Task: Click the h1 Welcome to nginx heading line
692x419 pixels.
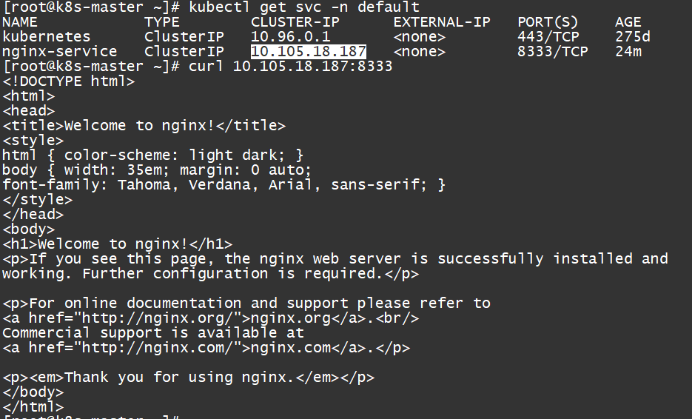Action: [x=118, y=244]
